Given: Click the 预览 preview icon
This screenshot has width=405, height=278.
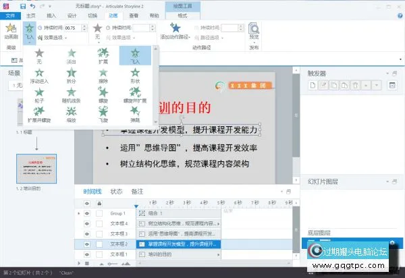Looking at the screenshot, I should (x=254, y=28).
